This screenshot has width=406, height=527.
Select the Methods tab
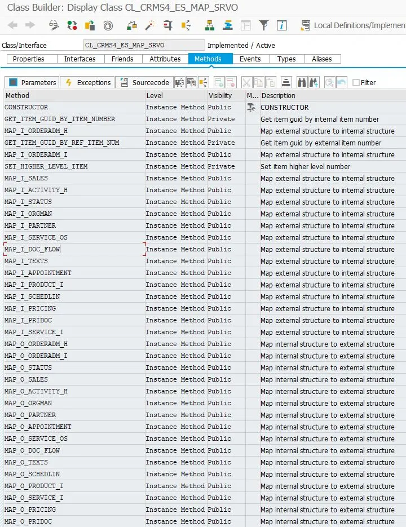click(210, 59)
